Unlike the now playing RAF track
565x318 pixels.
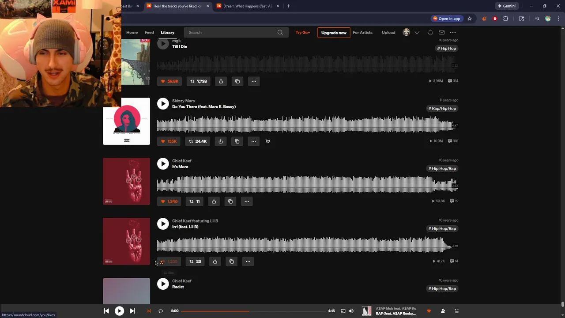[429, 311]
